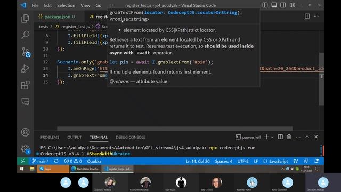341x192 pixels.
Task: Open the Manage settings gear
Action: [25, 149]
